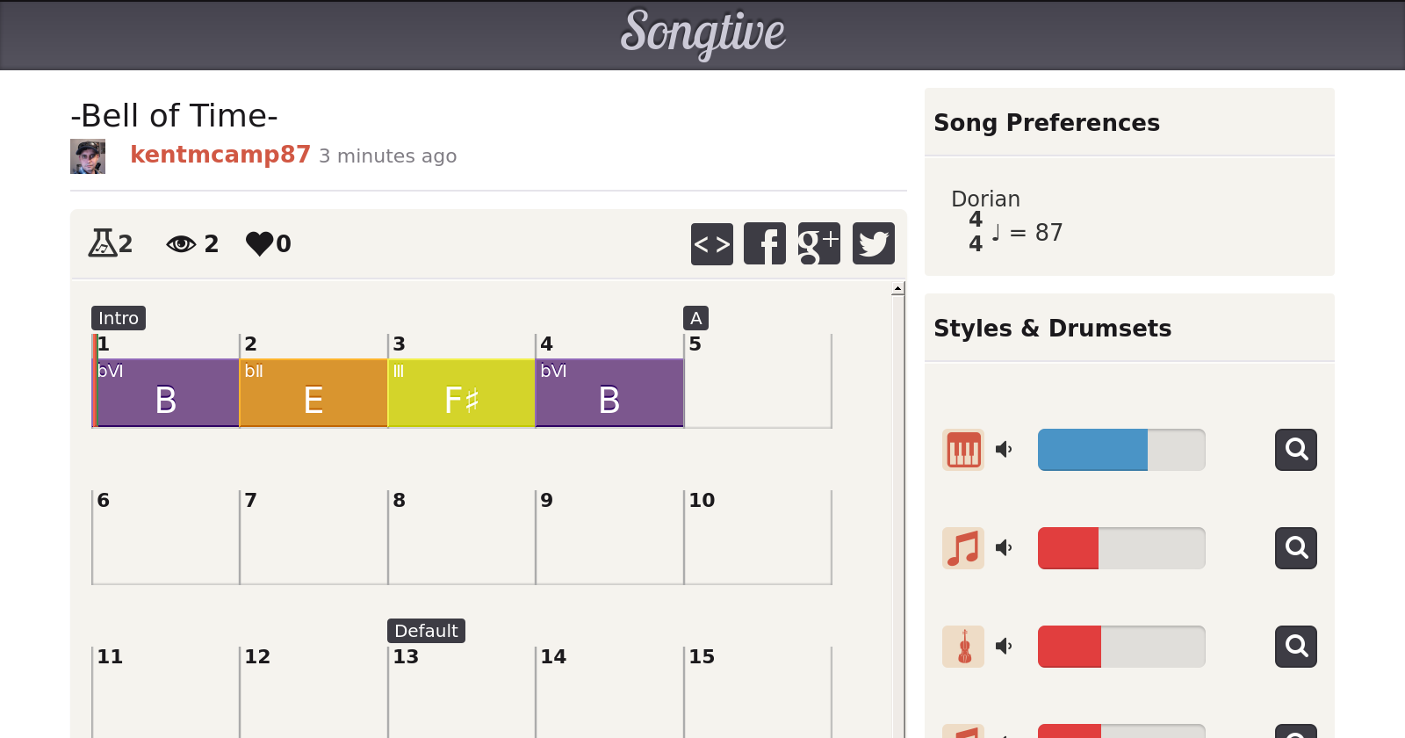
Task: Open the kentmcamp87 profile link
Action: coord(220,155)
